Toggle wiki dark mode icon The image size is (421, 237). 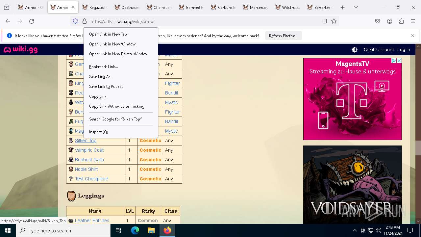(355, 49)
